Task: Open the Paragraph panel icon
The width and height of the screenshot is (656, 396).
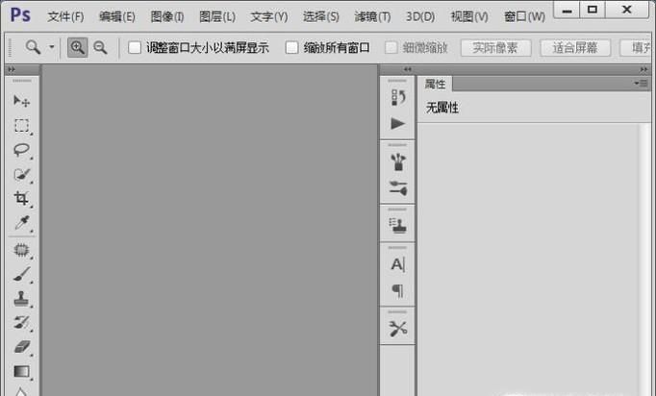Action: [x=398, y=290]
